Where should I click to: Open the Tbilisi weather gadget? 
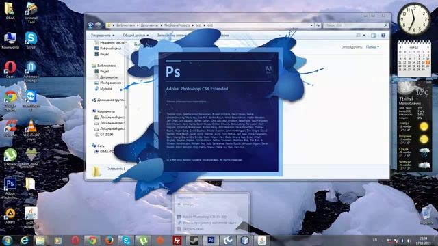[414, 126]
